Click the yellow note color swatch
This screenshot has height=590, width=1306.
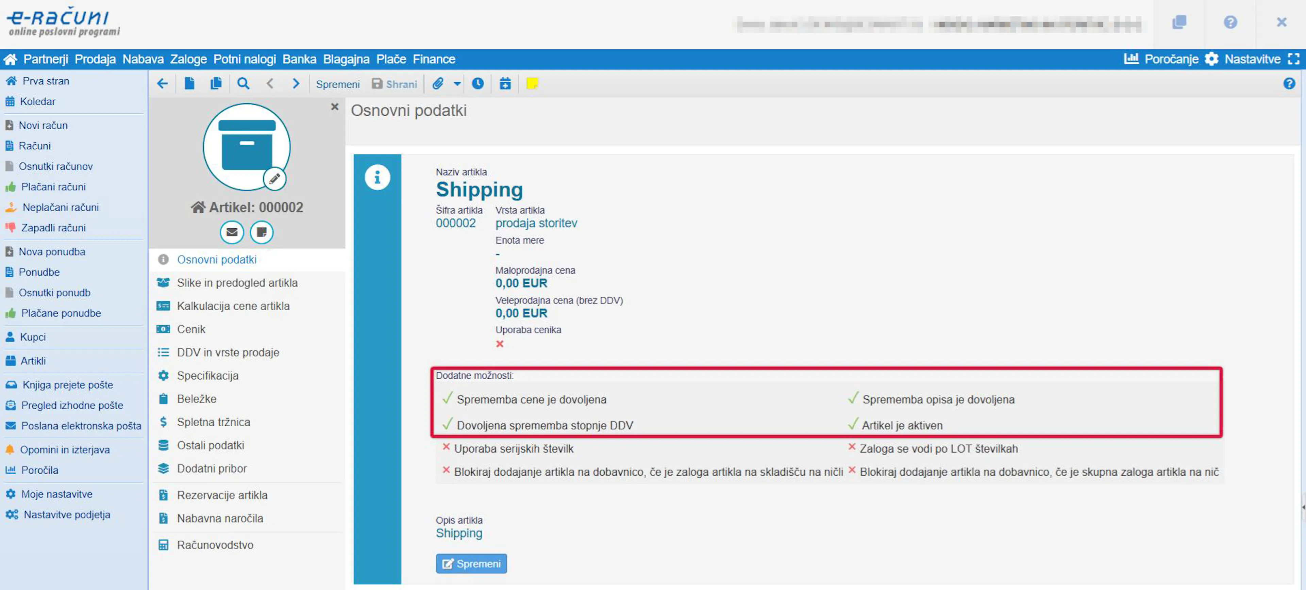point(532,84)
